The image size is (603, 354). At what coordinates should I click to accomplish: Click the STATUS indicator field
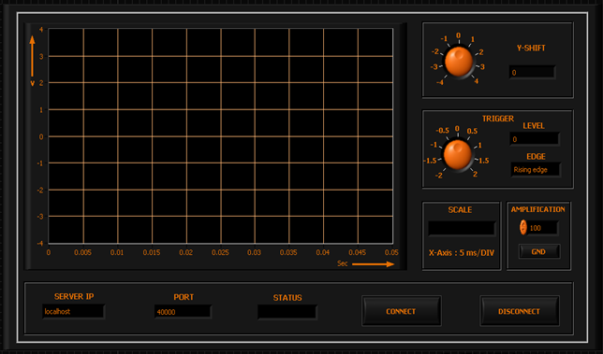click(287, 312)
